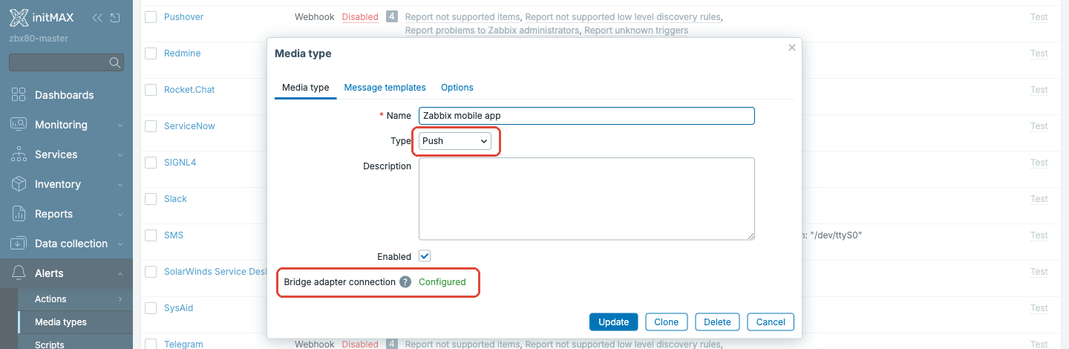Open Media types in the sidebar
Screen dimensions: 1069x349
tap(61, 322)
